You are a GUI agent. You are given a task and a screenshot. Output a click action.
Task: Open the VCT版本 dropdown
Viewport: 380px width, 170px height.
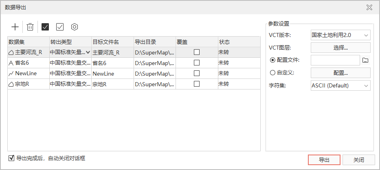pos(340,35)
